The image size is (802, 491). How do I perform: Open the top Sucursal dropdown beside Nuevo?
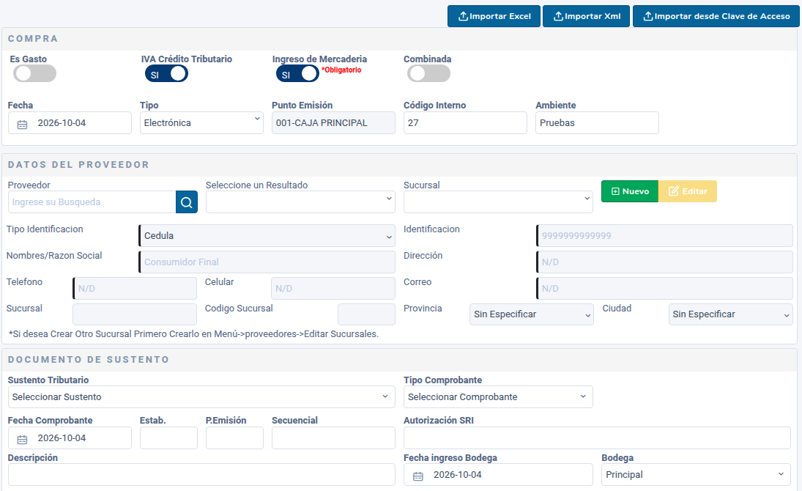[x=498, y=202]
